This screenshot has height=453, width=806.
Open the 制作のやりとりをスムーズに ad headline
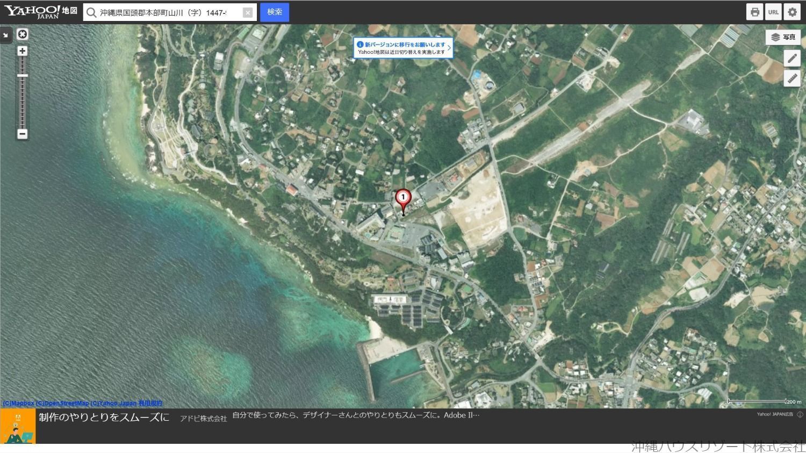(x=104, y=418)
